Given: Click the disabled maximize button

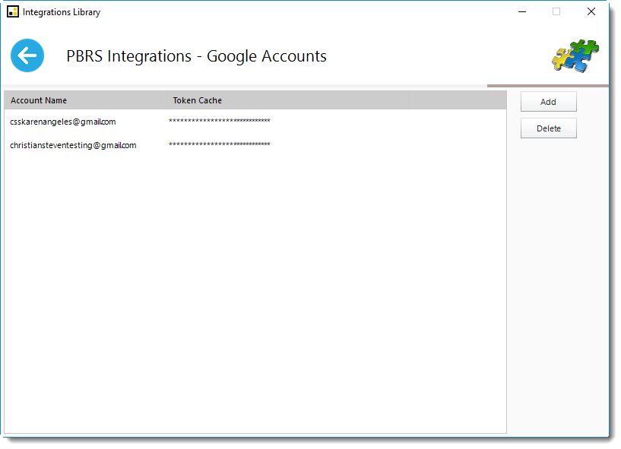Looking at the screenshot, I should pos(556,12).
